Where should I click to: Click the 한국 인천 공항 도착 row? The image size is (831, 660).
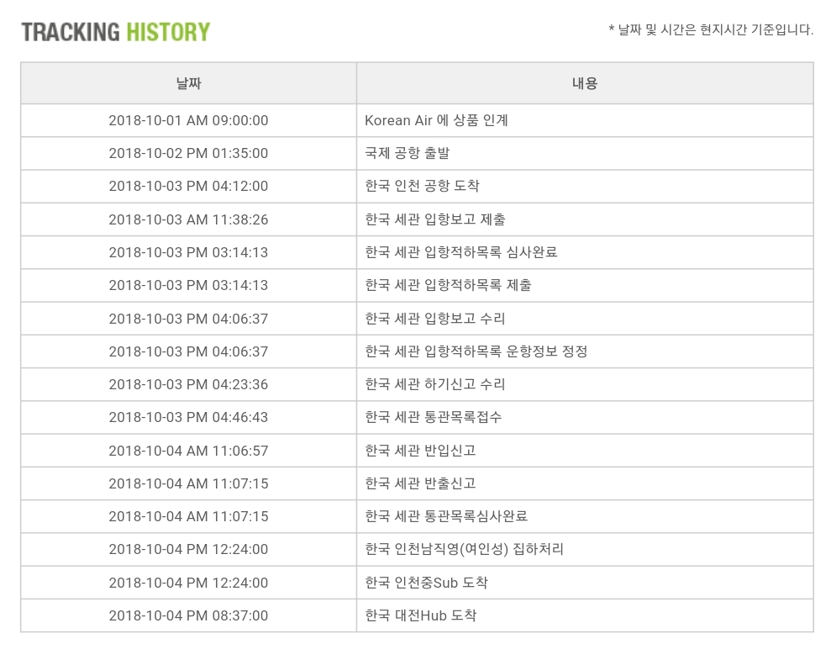tap(422, 186)
